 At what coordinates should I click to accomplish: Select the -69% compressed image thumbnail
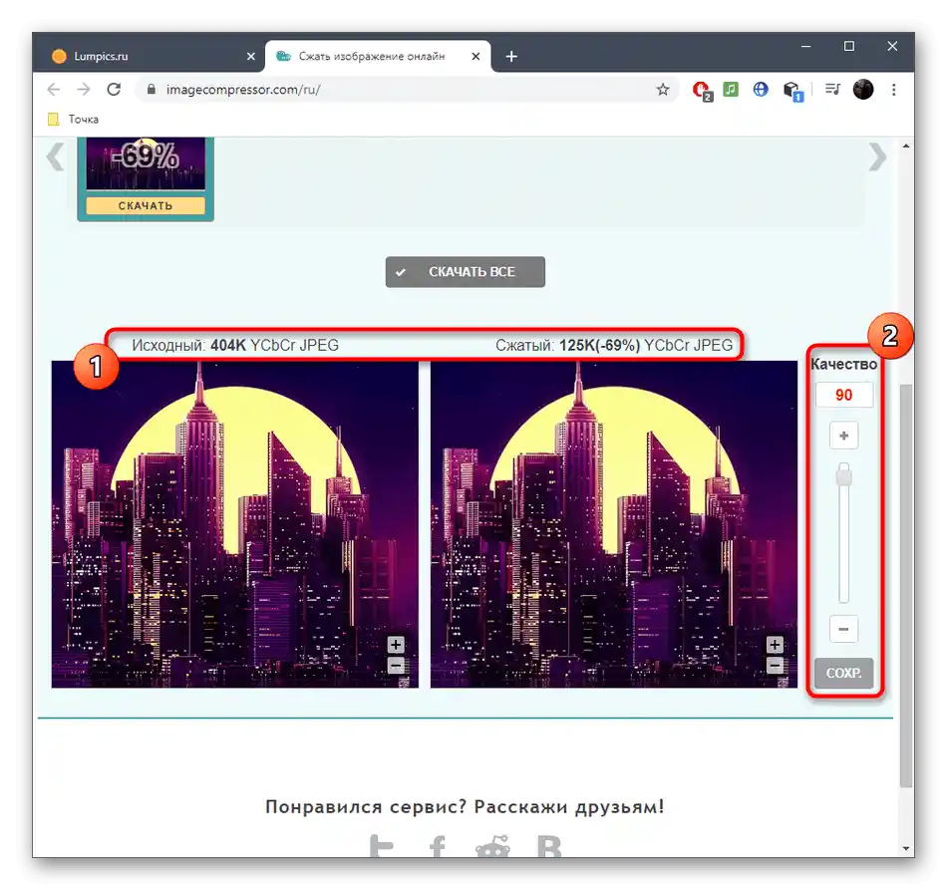(x=146, y=163)
